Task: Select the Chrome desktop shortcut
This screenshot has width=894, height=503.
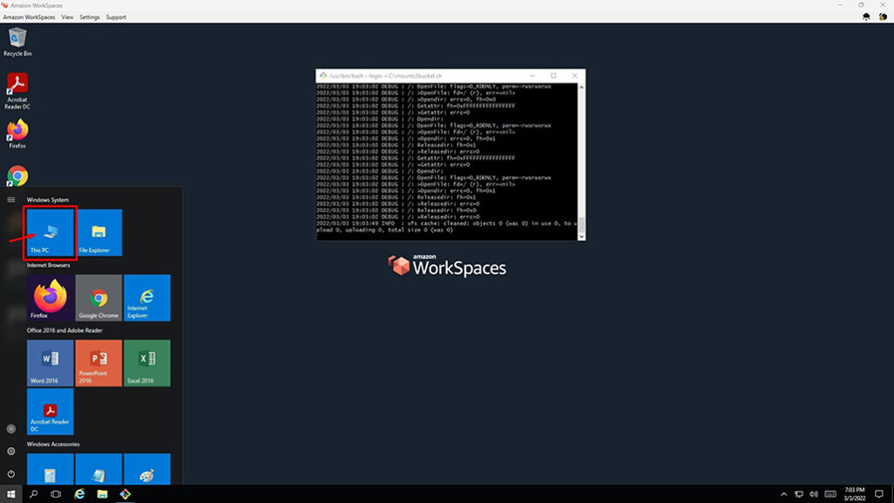Action: pos(17,176)
